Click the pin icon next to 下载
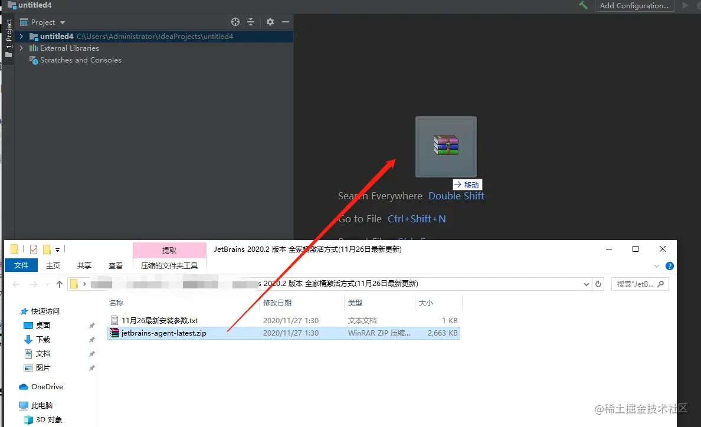 coord(91,340)
